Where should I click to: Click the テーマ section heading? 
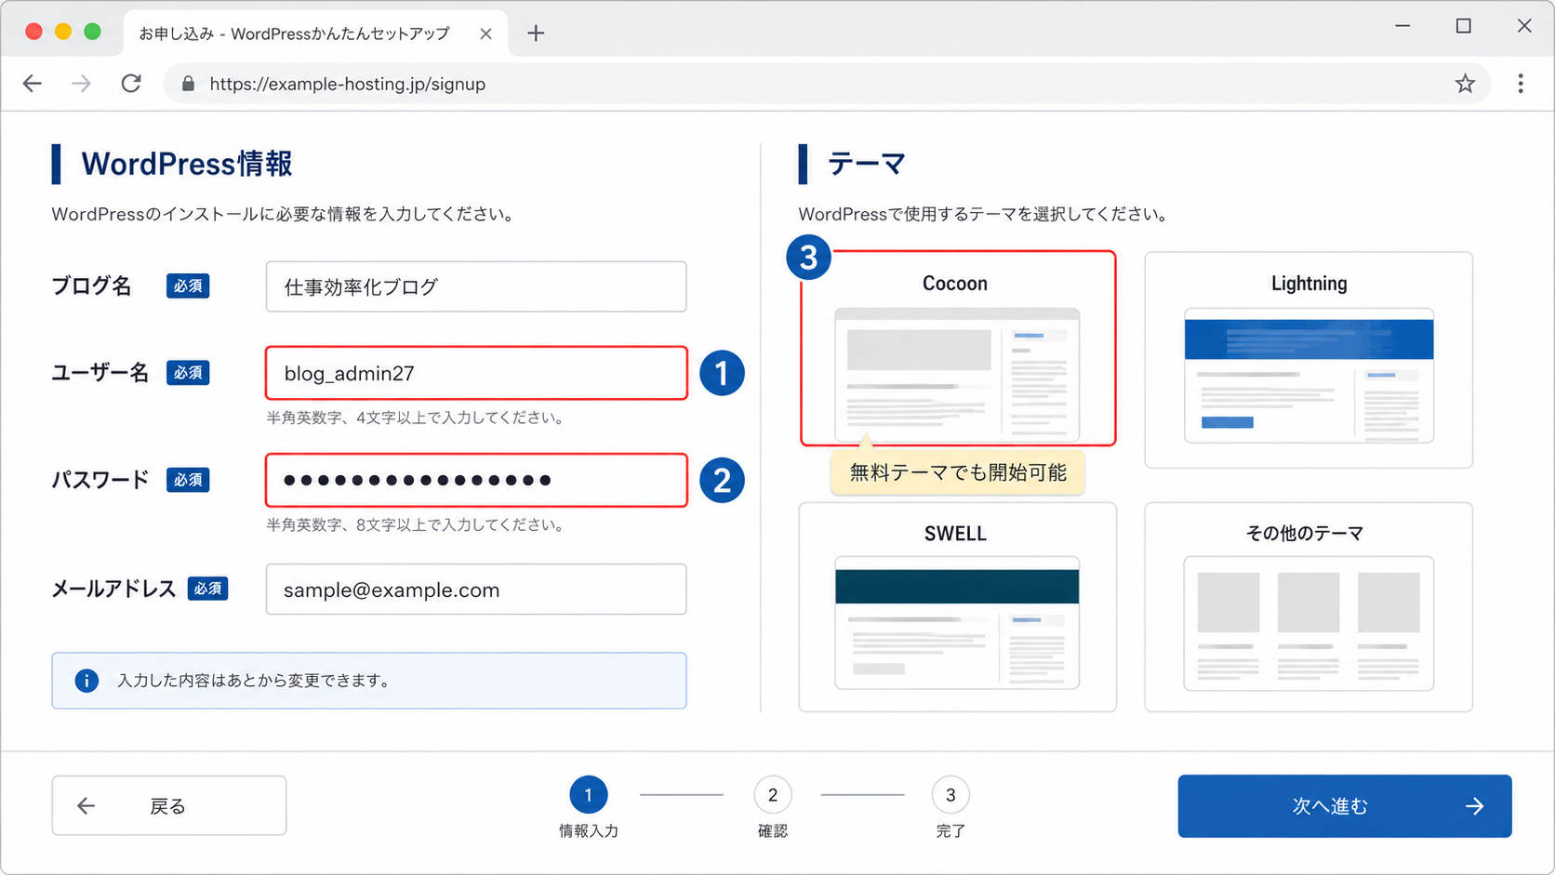(867, 164)
